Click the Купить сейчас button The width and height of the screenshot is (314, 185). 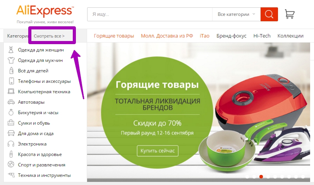pyautogui.click(x=158, y=151)
